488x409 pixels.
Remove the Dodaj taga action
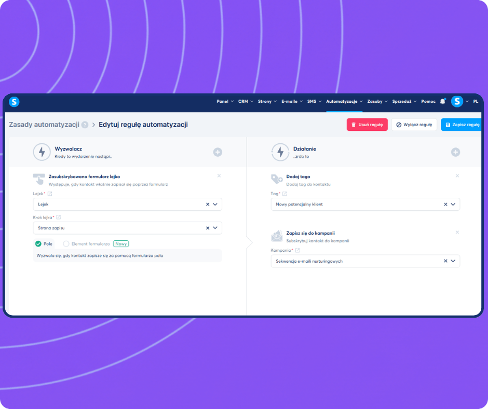point(457,176)
